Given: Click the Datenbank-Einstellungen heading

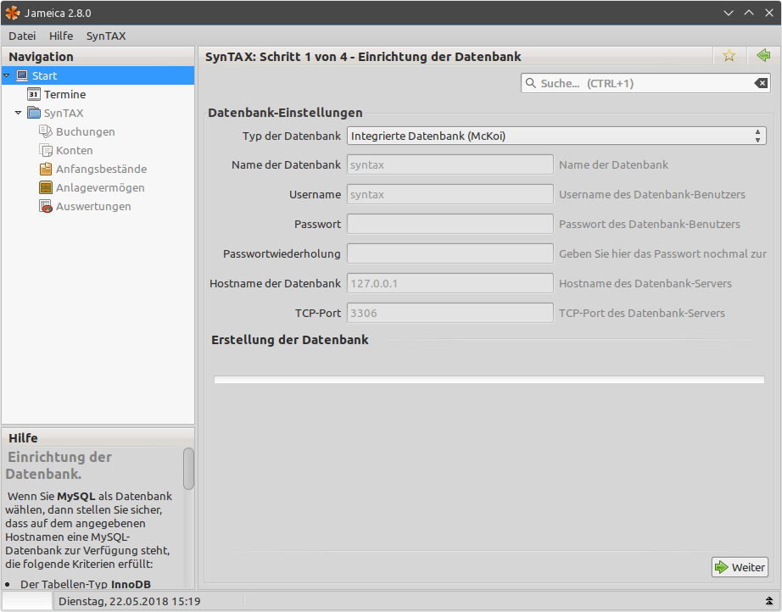Looking at the screenshot, I should (x=285, y=113).
